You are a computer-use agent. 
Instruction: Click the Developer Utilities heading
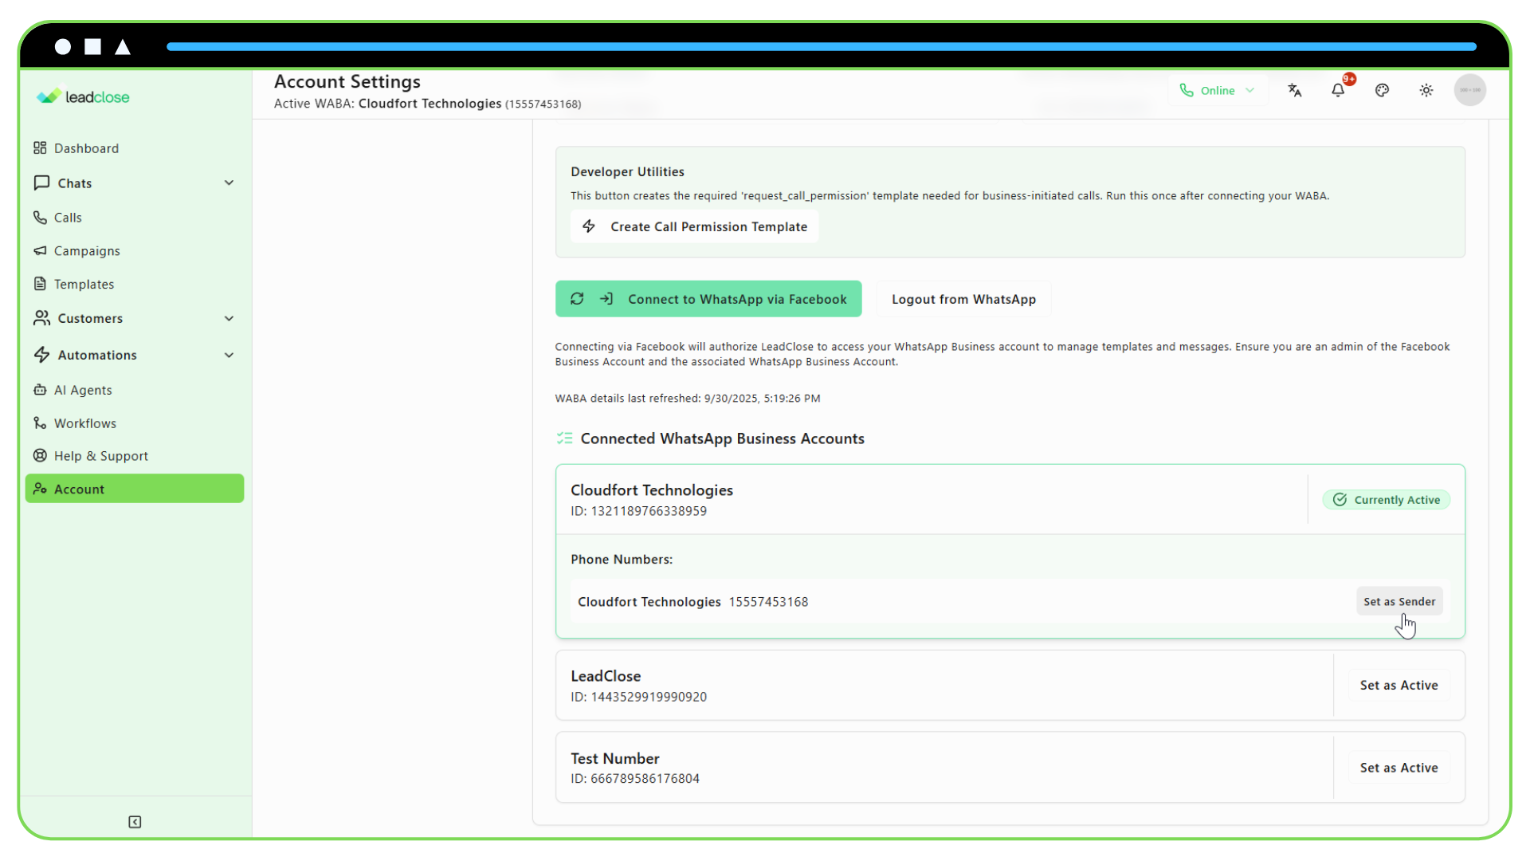pyautogui.click(x=627, y=171)
